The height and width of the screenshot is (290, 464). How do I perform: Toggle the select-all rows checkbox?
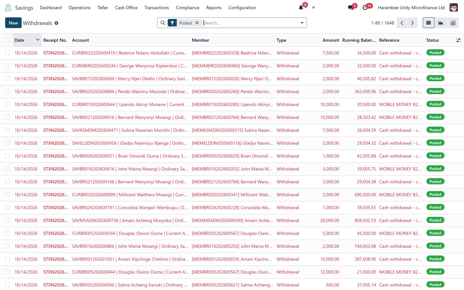click(7, 40)
